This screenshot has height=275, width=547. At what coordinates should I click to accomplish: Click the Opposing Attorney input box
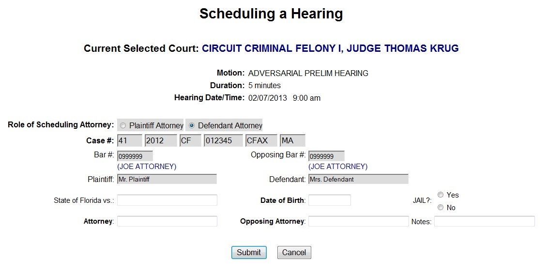pos(358,221)
